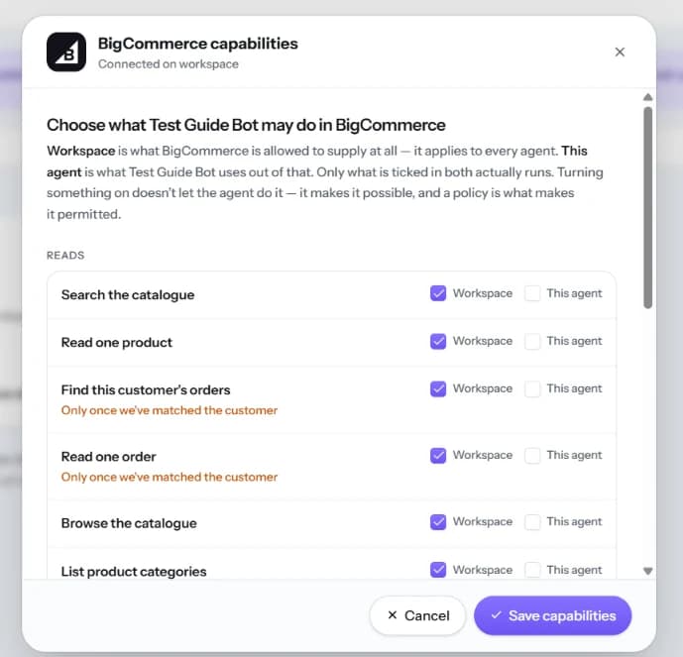Click the scrollbar down arrow
This screenshot has width=683, height=657.
(x=647, y=571)
